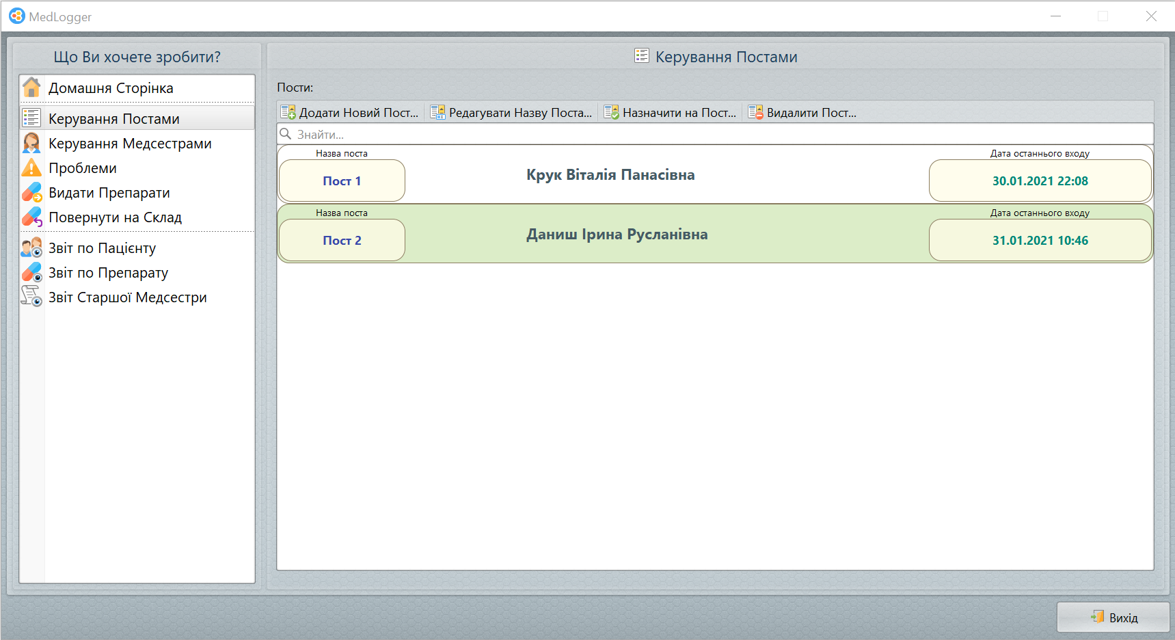This screenshot has width=1175, height=640.
Task: Click the warning triangle Problems icon
Action: click(31, 168)
